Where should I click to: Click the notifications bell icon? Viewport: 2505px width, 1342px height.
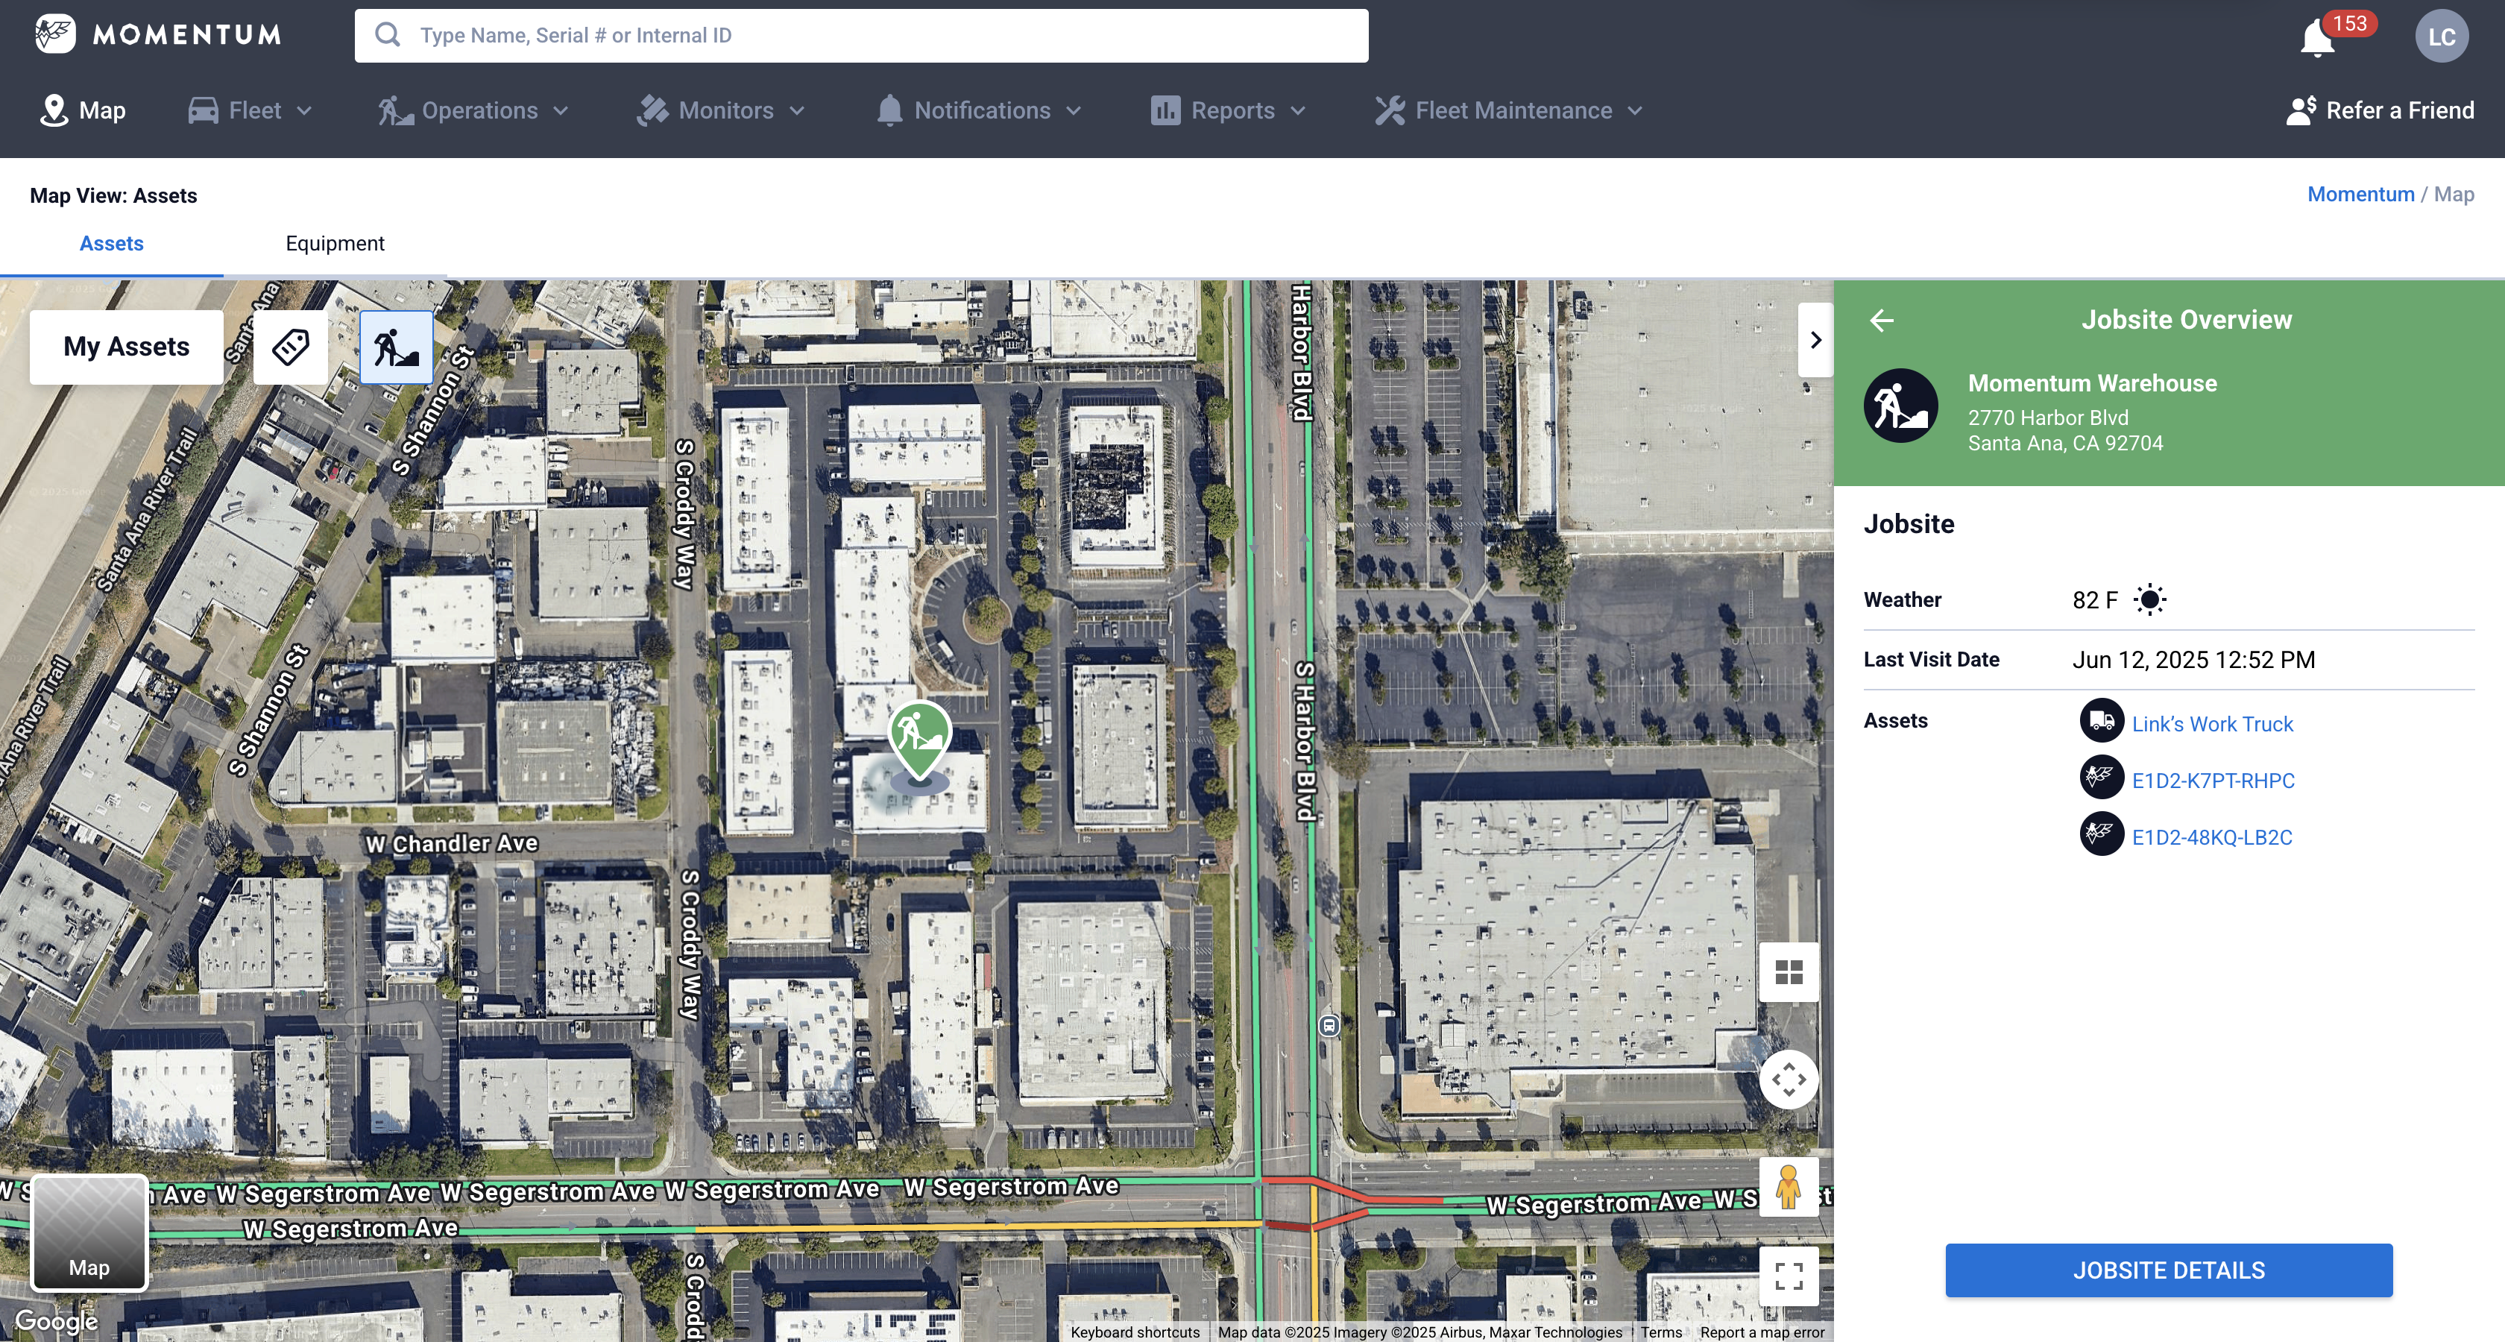[2316, 39]
